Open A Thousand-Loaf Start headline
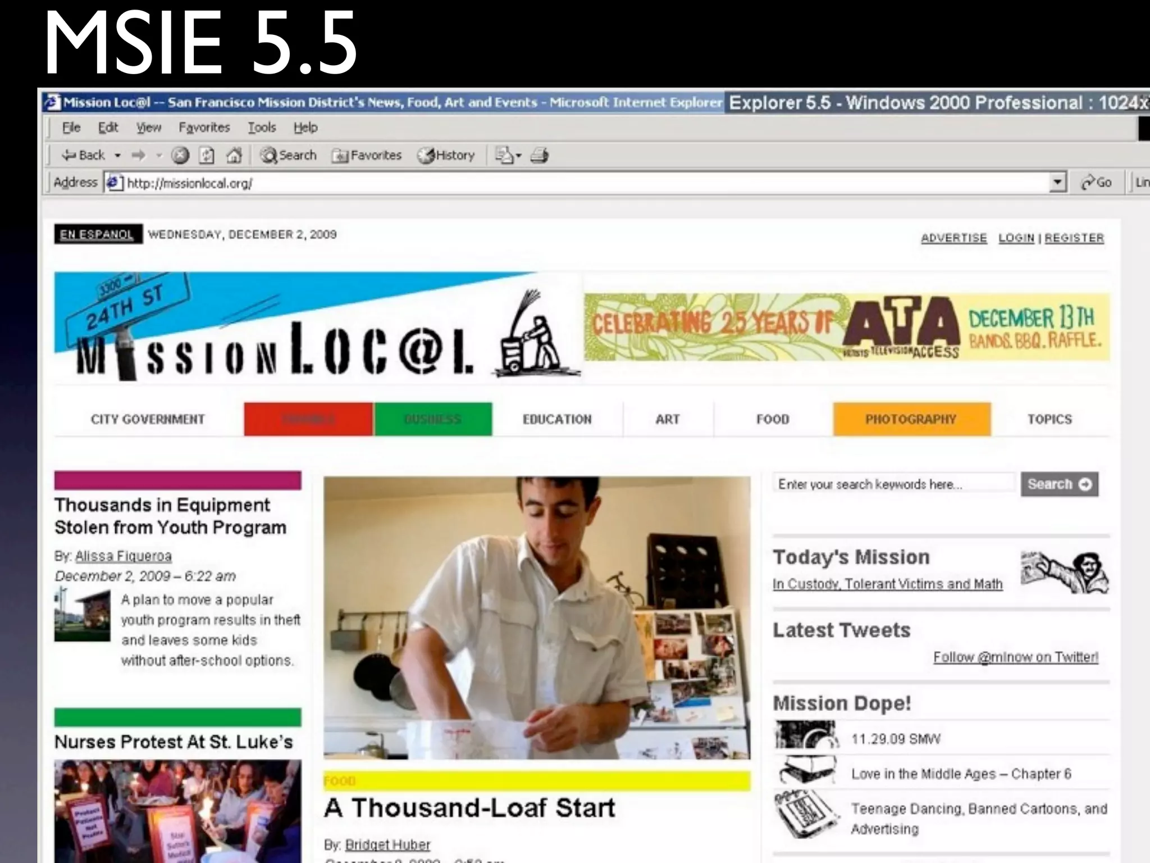Image resolution: width=1150 pixels, height=863 pixels. click(x=469, y=808)
